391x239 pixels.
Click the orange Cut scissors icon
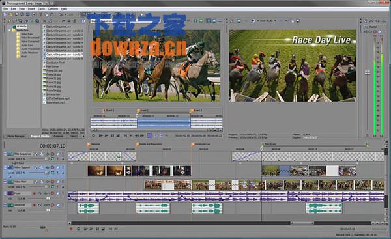coord(40,15)
